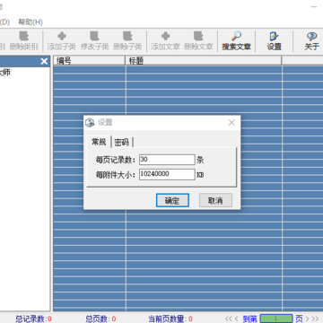Open 设置 (settings) from the toolbar
This screenshot has height=323, width=323.
(x=275, y=41)
